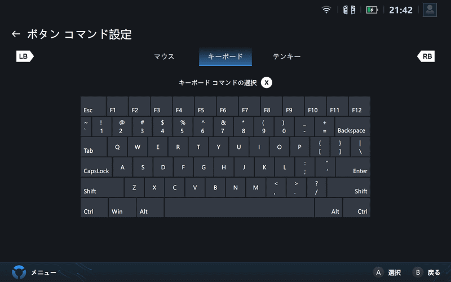The height and width of the screenshot is (282, 451).
Task: Choose the right Shift key
Action: (348, 187)
